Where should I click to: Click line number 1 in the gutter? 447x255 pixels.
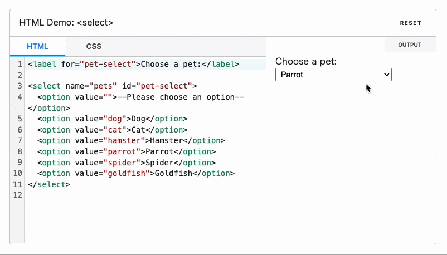[x=20, y=65]
